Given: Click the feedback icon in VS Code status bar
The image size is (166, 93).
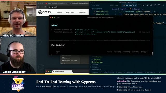Looking at the screenshot, I should pyautogui.click(x=160, y=72).
